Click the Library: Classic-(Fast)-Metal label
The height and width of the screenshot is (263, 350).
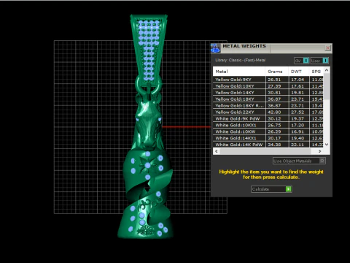[x=241, y=60]
